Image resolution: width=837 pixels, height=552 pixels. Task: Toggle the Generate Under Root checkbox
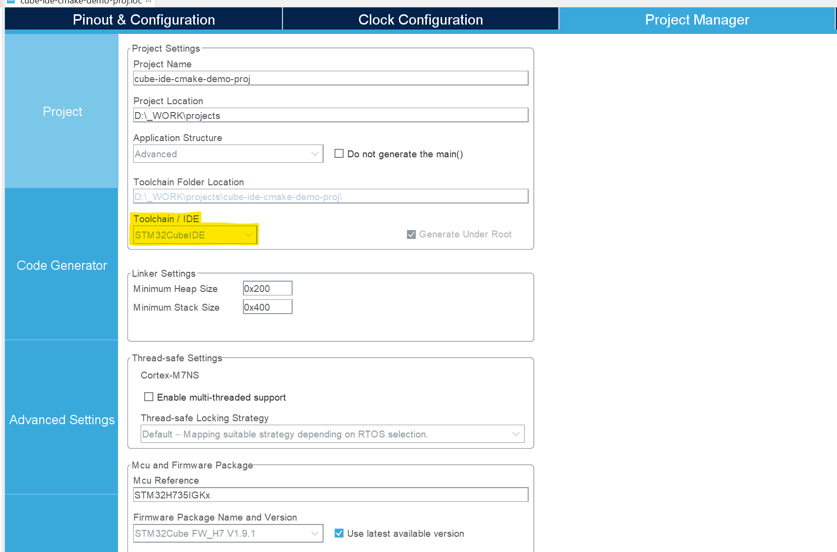click(411, 234)
